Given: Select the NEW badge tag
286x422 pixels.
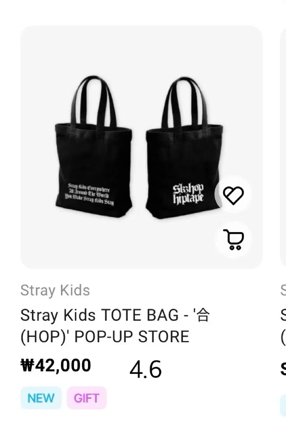Looking at the screenshot, I should pyautogui.click(x=41, y=398).
